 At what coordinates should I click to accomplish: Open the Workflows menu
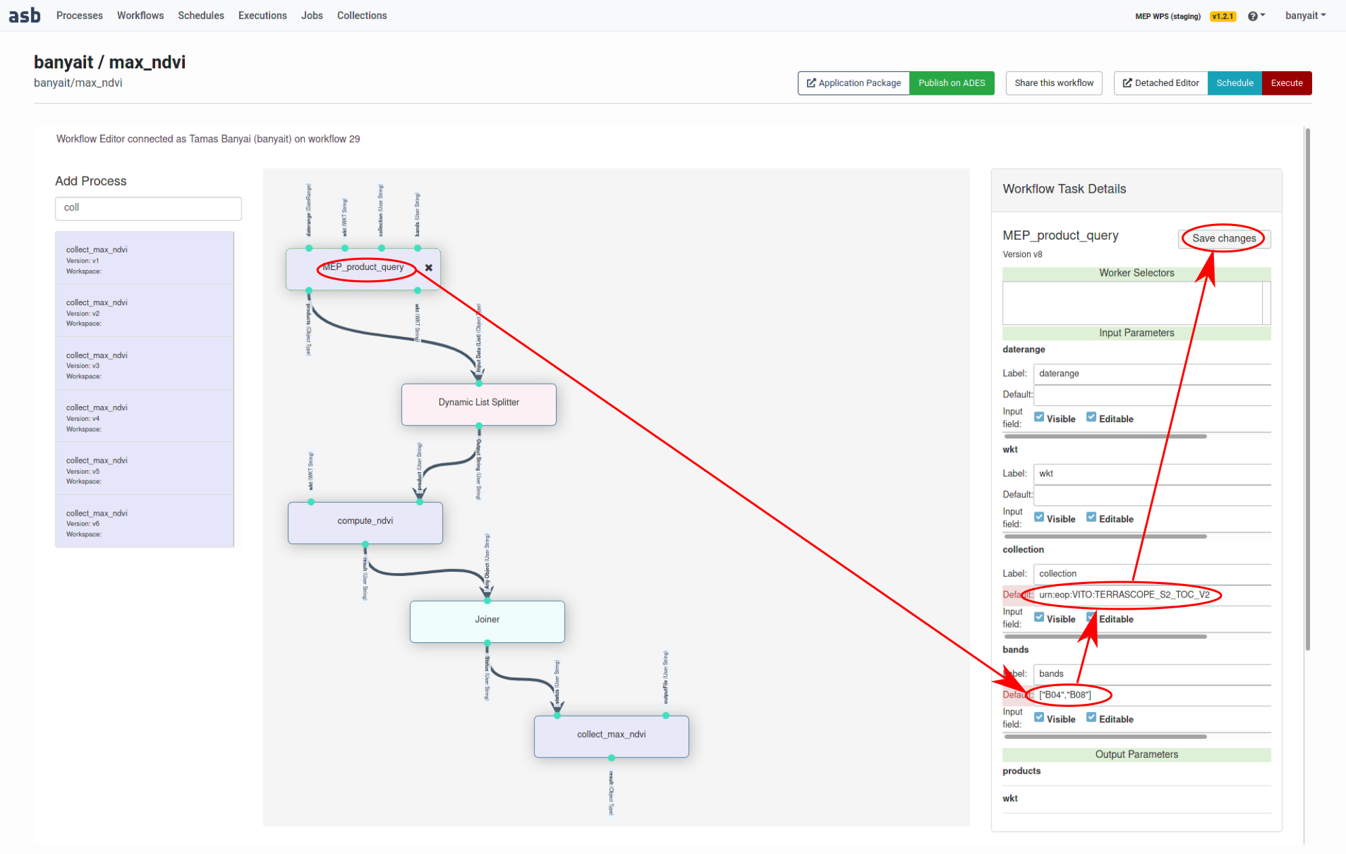tap(140, 16)
